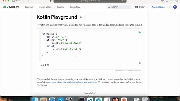Close the output console with the X icon
Viewport: 180px width, 101px height.
(140, 63)
